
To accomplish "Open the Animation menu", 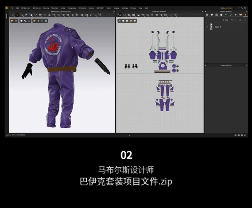I will point(82,8).
